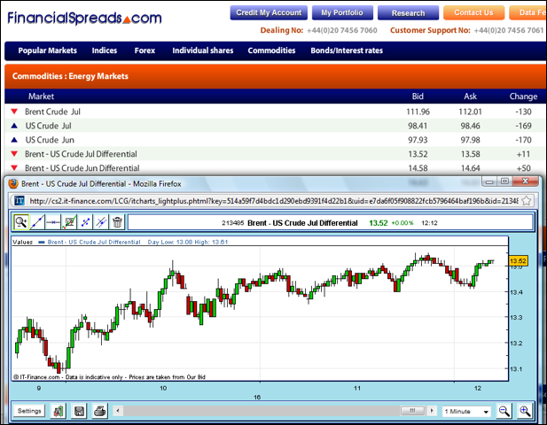Viewport: 547px width, 425px height.
Task: Zoom out the chart with the minus magnifier
Action: pyautogui.click(x=504, y=411)
